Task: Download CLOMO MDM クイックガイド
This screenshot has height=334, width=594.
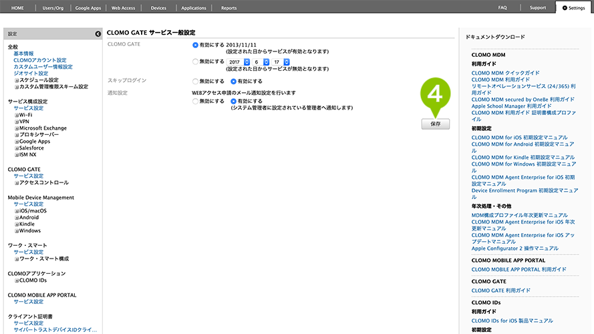Action: pyautogui.click(x=505, y=73)
